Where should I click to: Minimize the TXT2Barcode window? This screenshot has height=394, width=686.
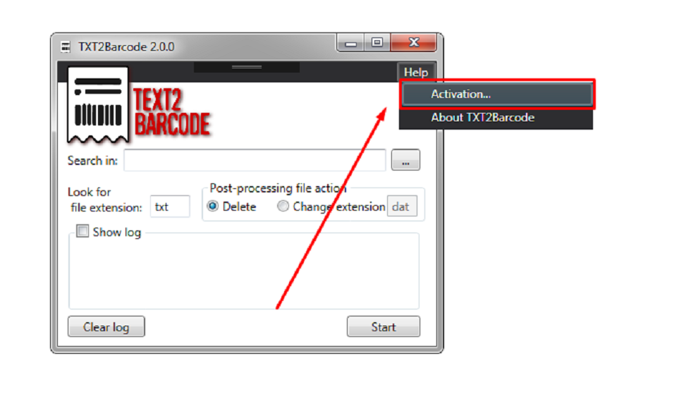click(x=350, y=43)
